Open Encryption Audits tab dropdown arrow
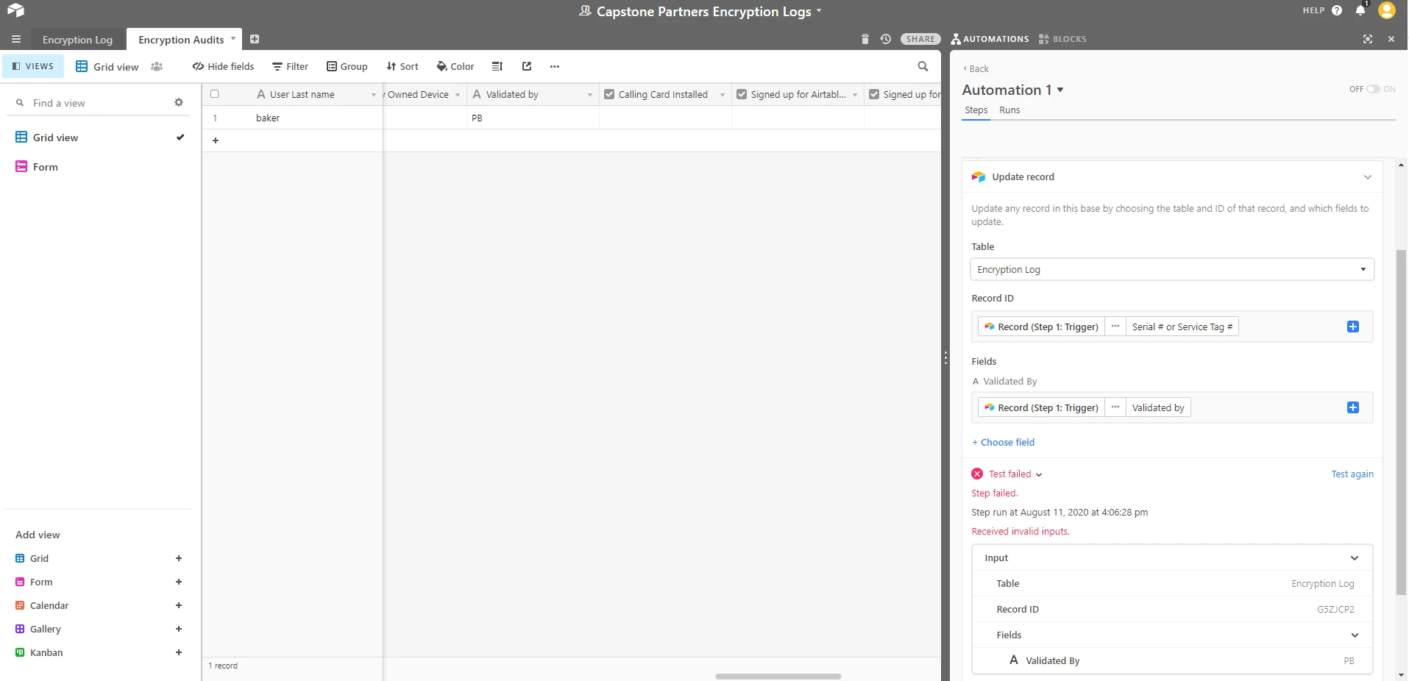 (x=233, y=38)
